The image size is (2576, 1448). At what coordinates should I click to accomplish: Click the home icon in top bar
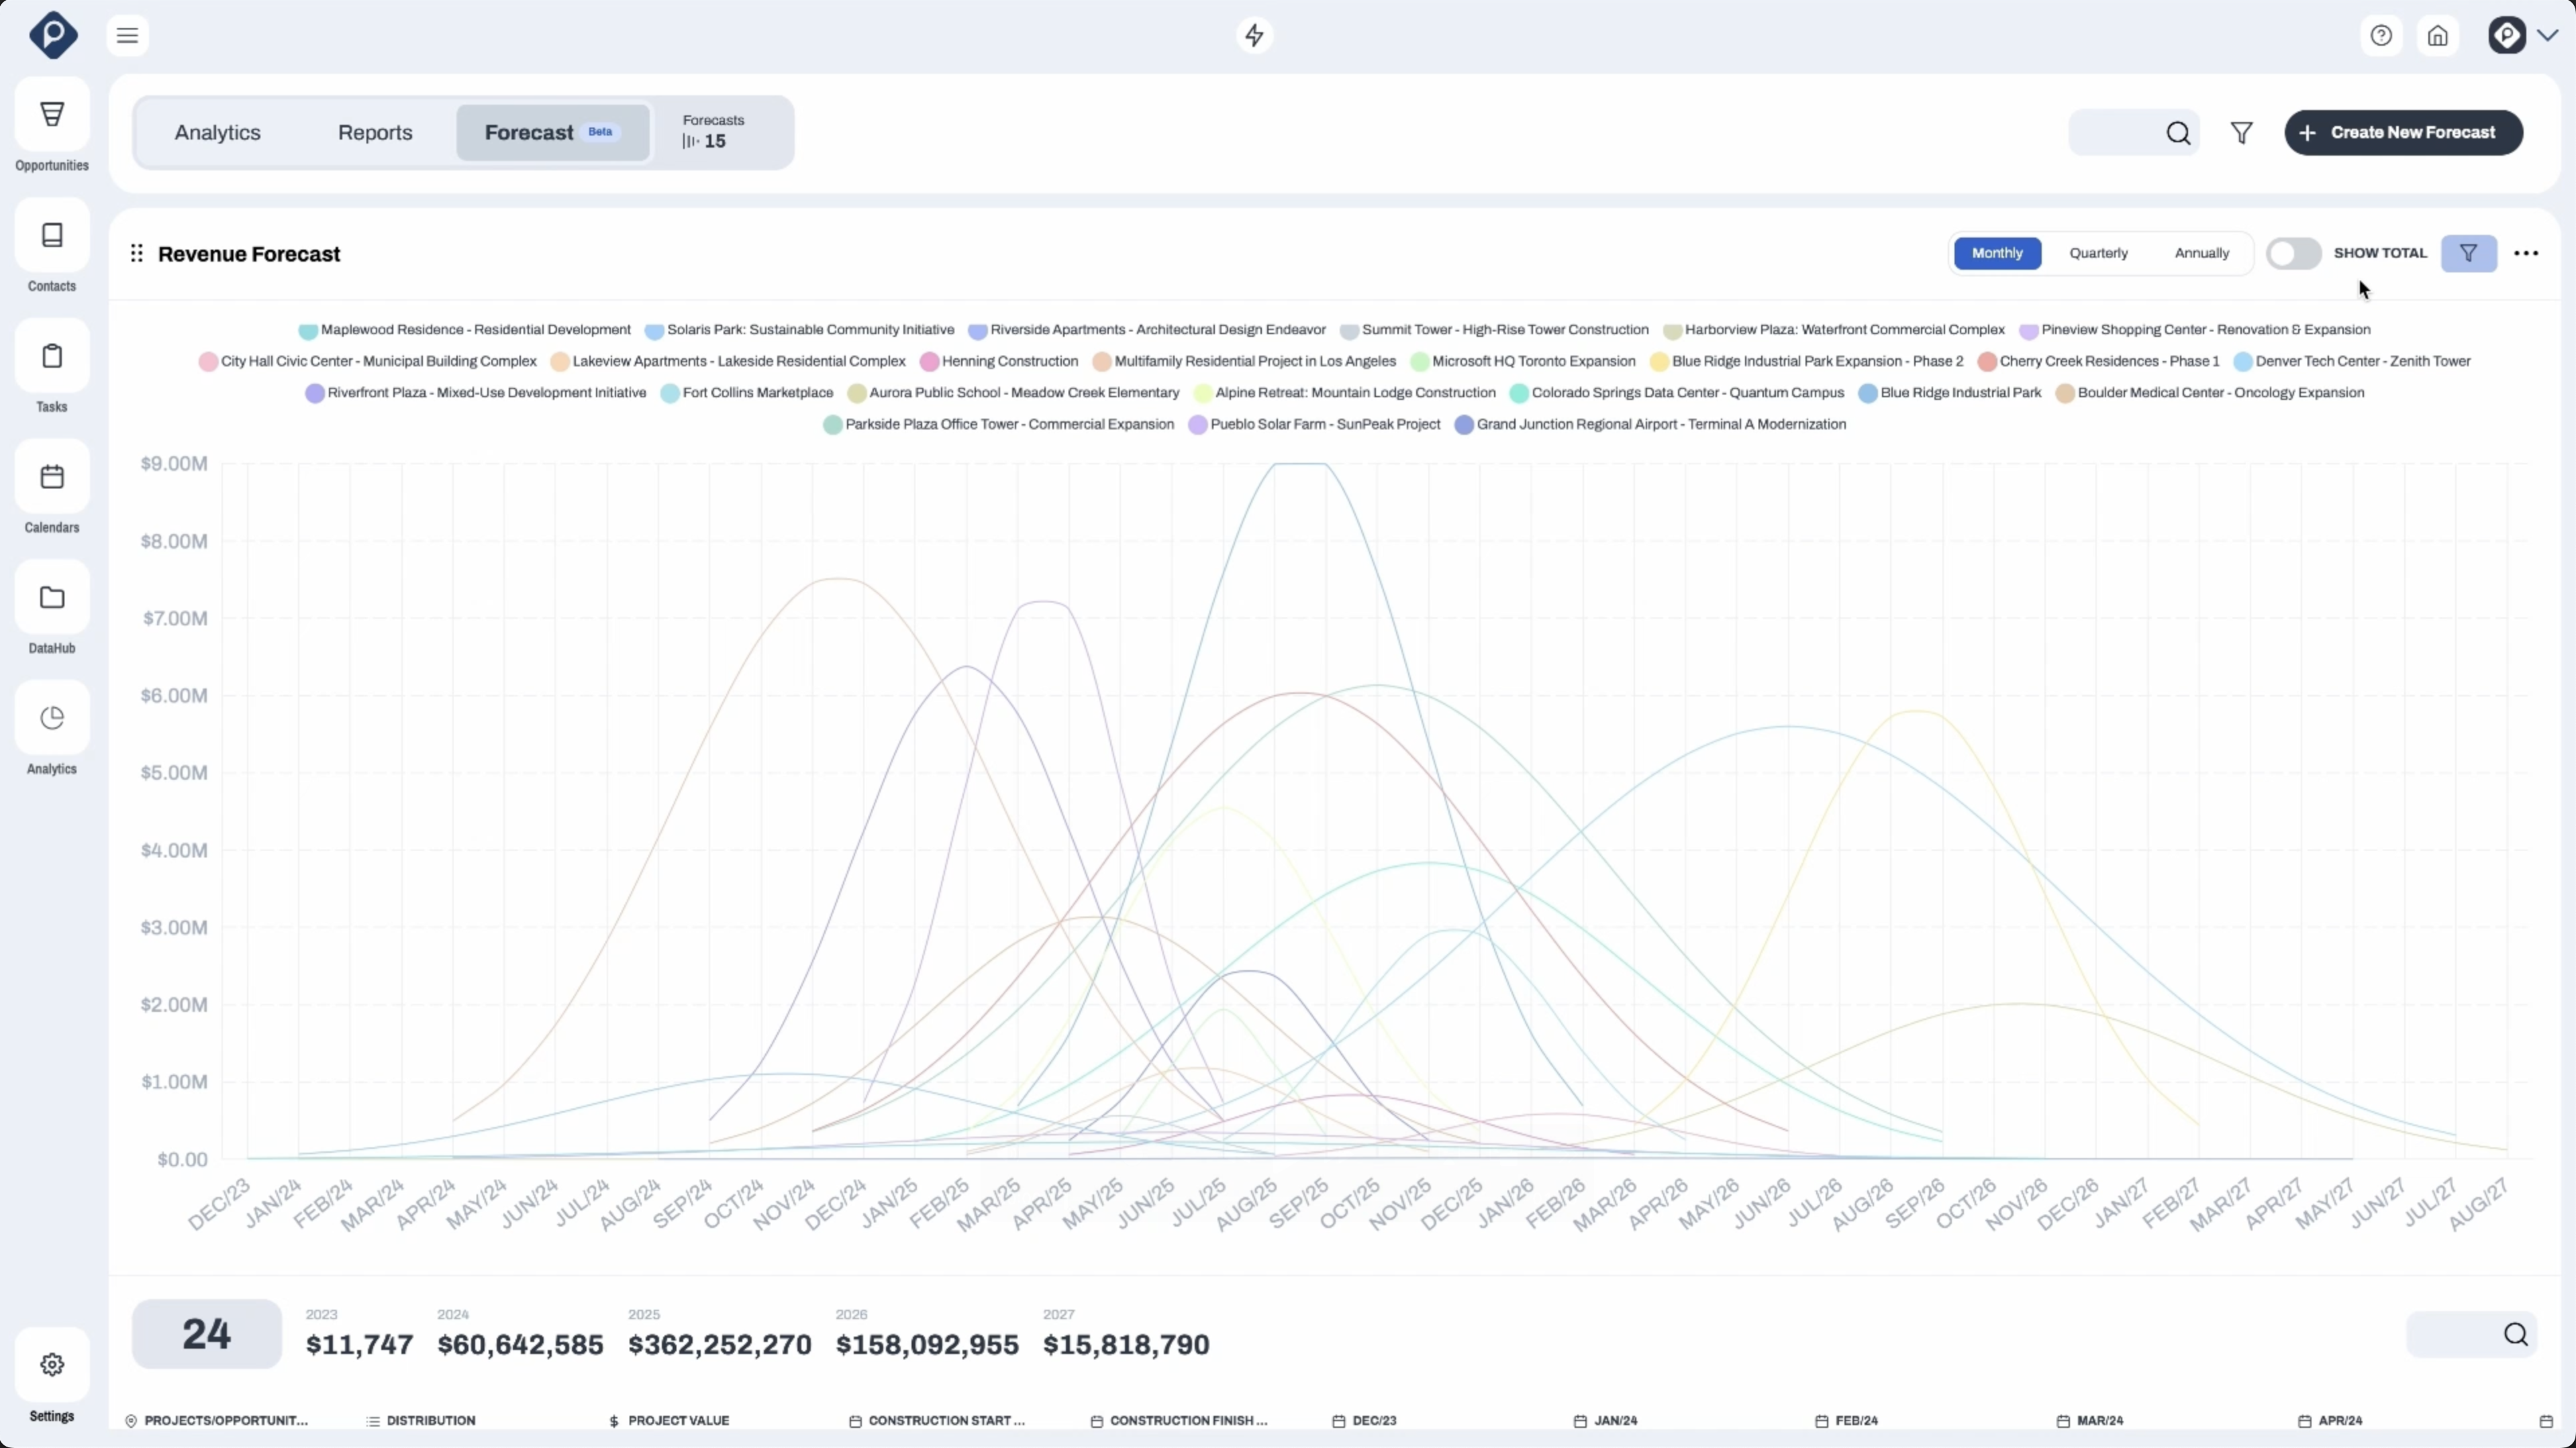point(2438,36)
